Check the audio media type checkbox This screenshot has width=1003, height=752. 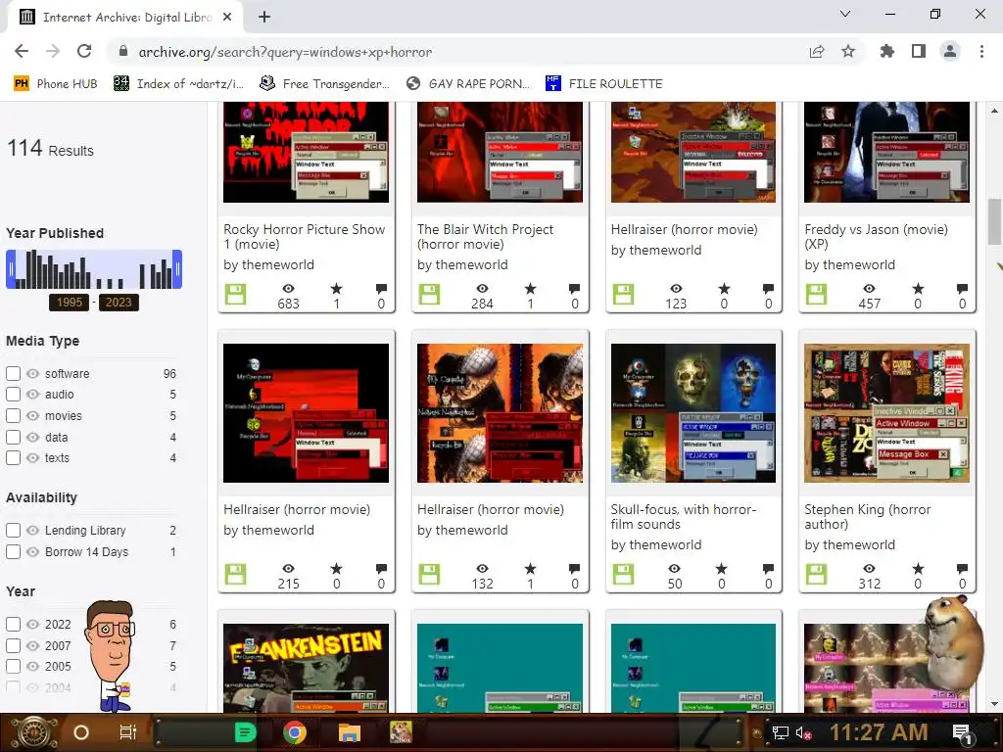tap(13, 395)
